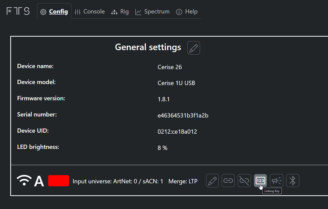Image resolution: width=328 pixels, height=209 pixels.
Task: Open the Config tab
Action: click(54, 11)
